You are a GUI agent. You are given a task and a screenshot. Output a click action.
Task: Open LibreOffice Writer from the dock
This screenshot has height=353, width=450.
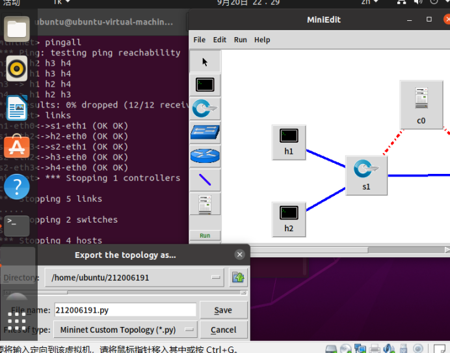17,108
